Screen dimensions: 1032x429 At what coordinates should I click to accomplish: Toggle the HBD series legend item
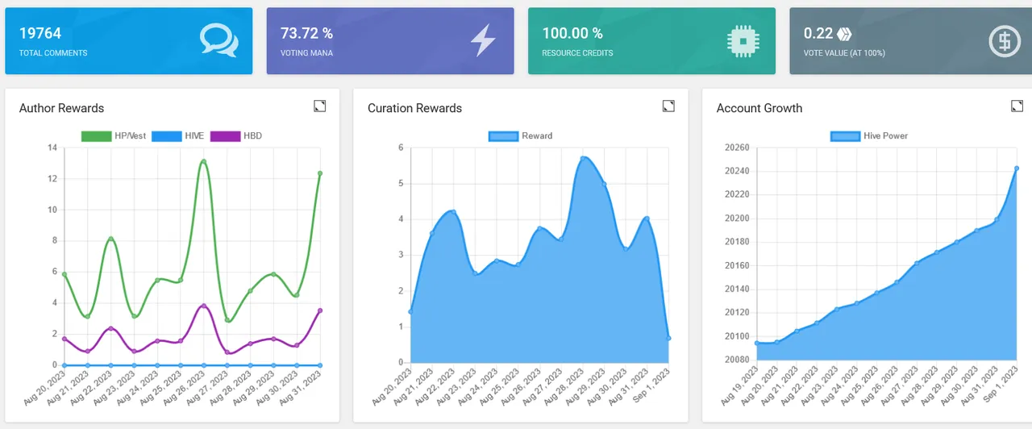(x=236, y=135)
